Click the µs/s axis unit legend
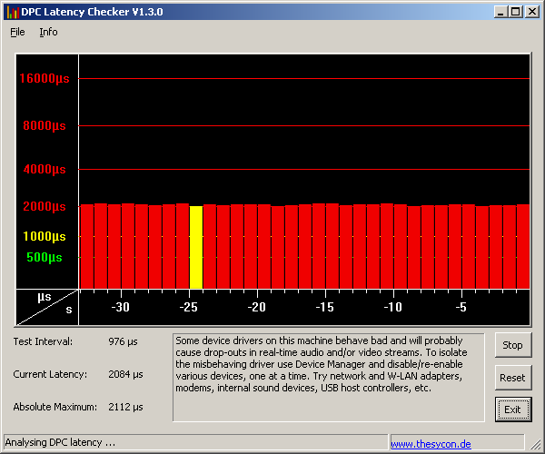Screen dimensions: 545x454 tap(47, 307)
